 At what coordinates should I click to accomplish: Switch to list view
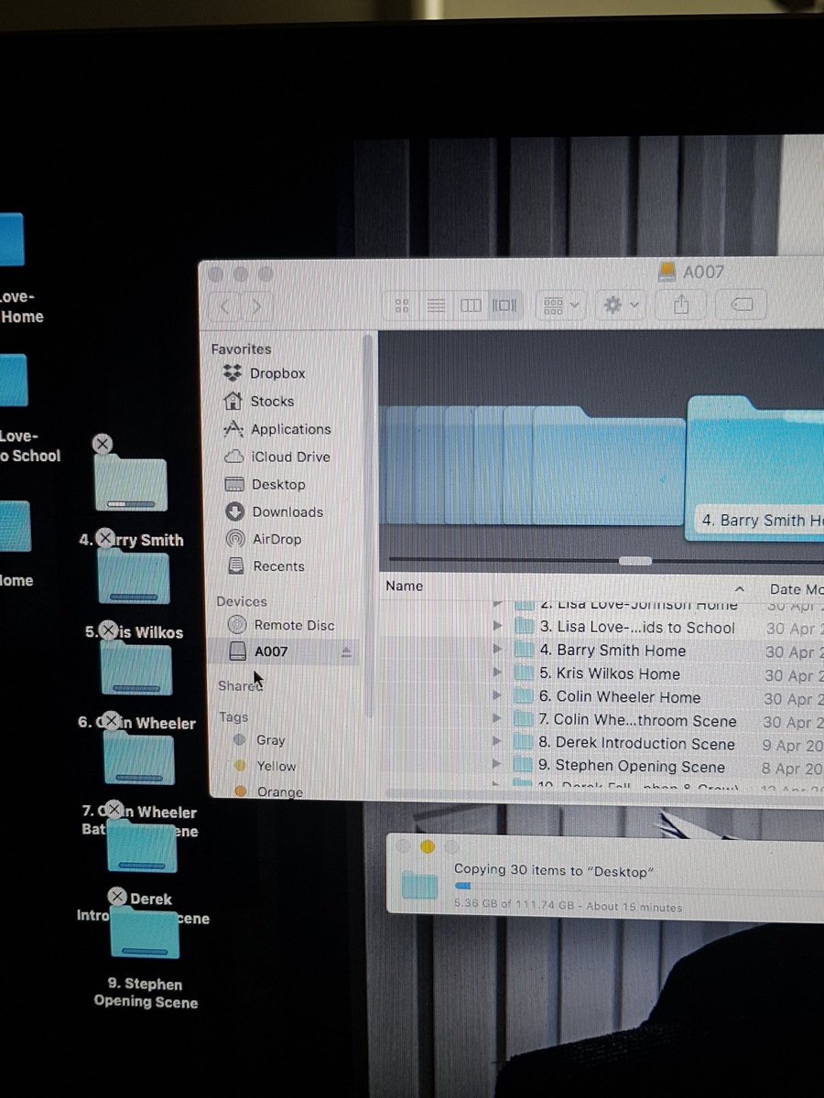437,305
